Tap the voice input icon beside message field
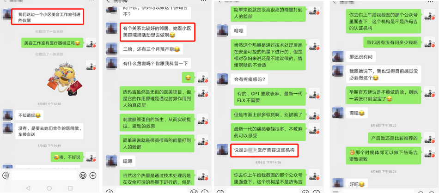 5,175
